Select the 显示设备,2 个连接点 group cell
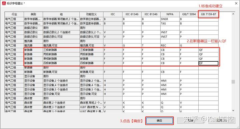The height and width of the screenshot is (129, 240). pyautogui.click(x=61, y=81)
